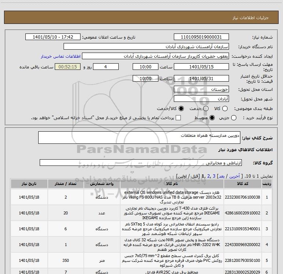Screen dimensions: 283x274
Task: Click the delivery city field آبادان
Action: coord(201,99)
